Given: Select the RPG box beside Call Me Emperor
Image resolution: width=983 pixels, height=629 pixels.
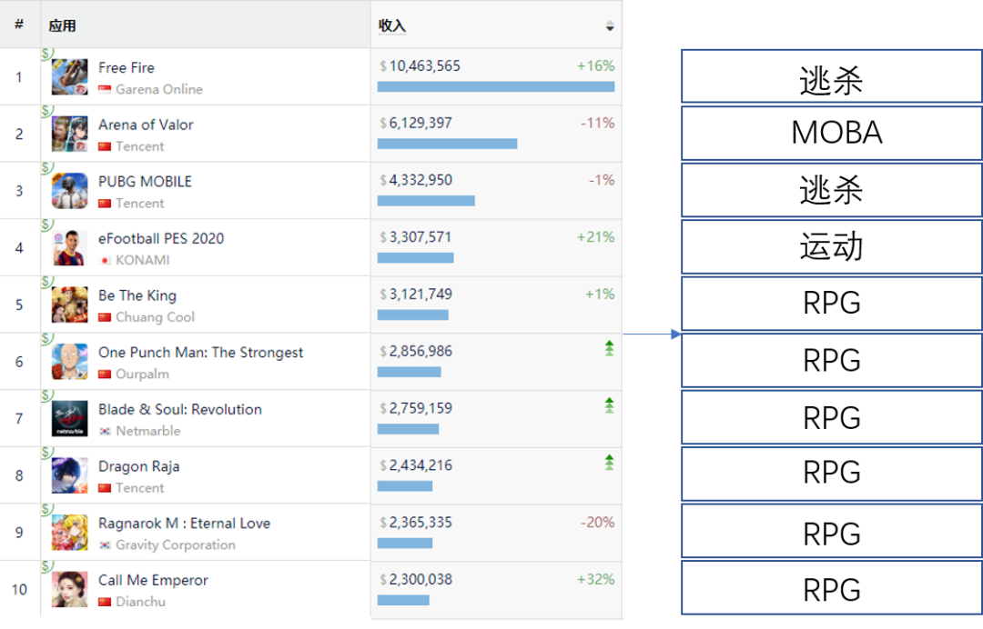Looking at the screenshot, I should tap(832, 588).
